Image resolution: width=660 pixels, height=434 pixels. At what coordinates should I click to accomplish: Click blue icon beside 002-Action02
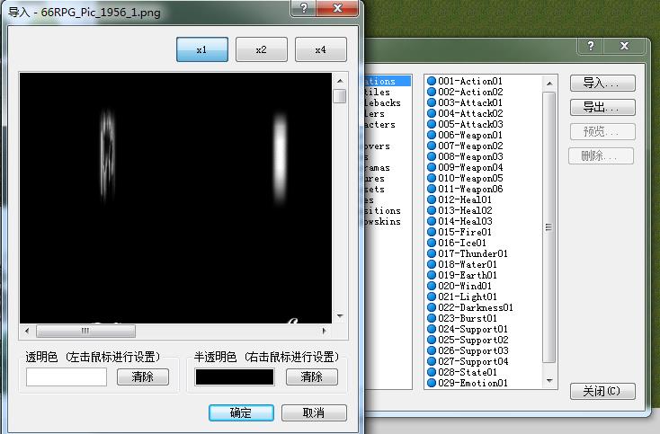432,92
